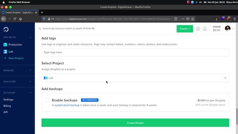Open the clock showing Sen 04 Jan

coord(216,2)
